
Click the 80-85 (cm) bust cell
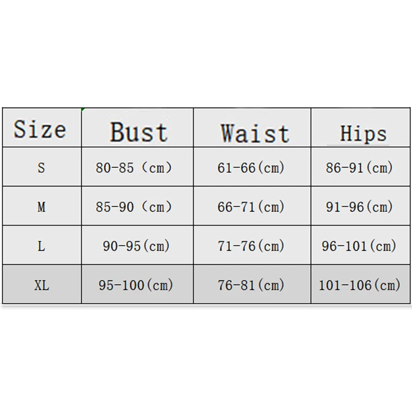(133, 168)
